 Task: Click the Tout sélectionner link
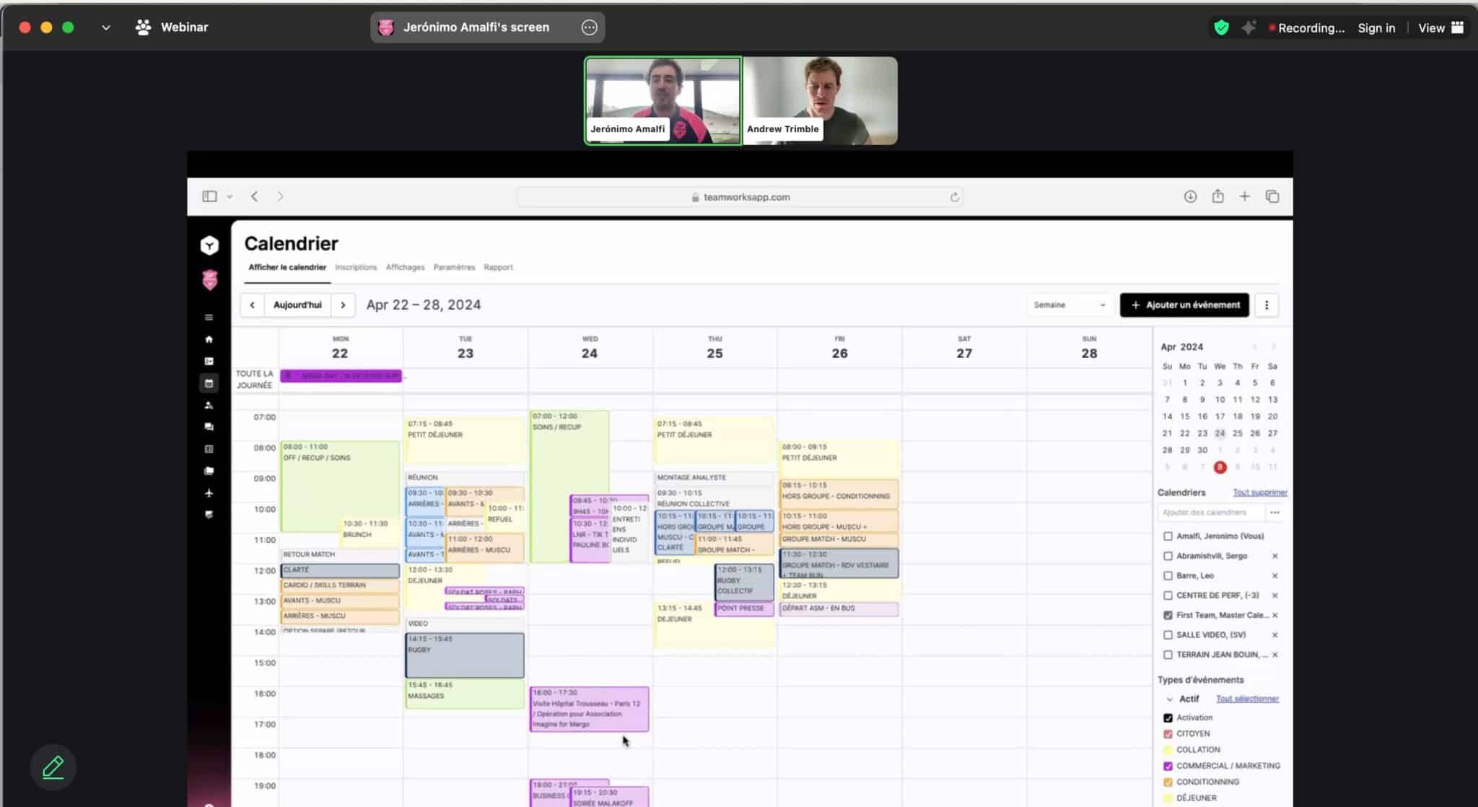[1248, 698]
